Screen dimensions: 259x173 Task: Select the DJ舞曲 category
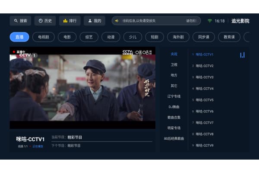(174, 107)
